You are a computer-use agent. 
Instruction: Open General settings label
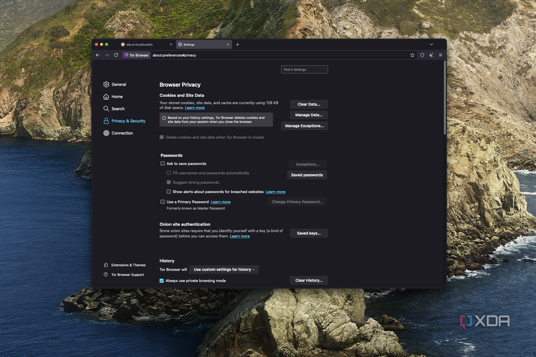119,85
